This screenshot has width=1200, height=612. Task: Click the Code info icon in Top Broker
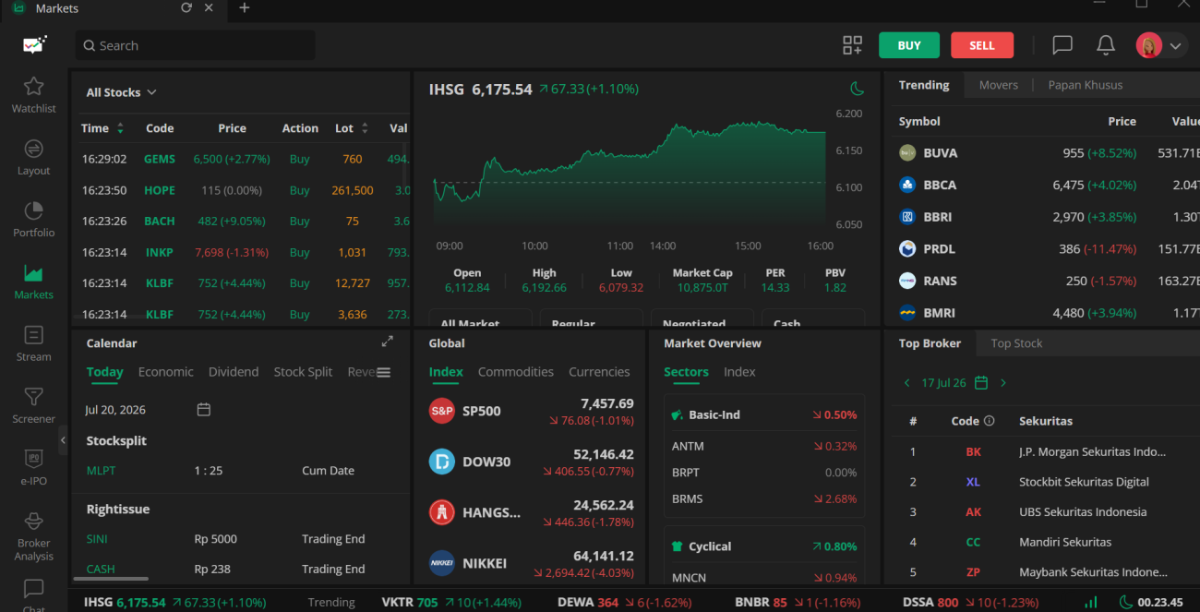tap(990, 421)
